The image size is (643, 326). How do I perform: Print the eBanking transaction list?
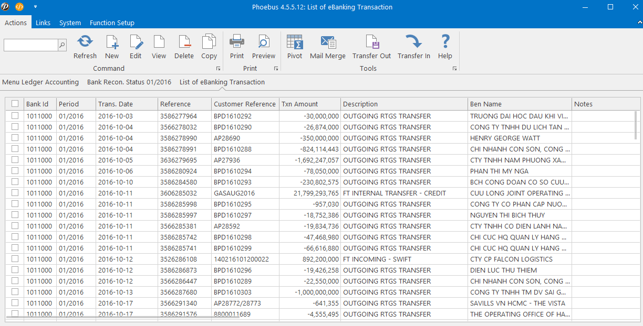237,47
